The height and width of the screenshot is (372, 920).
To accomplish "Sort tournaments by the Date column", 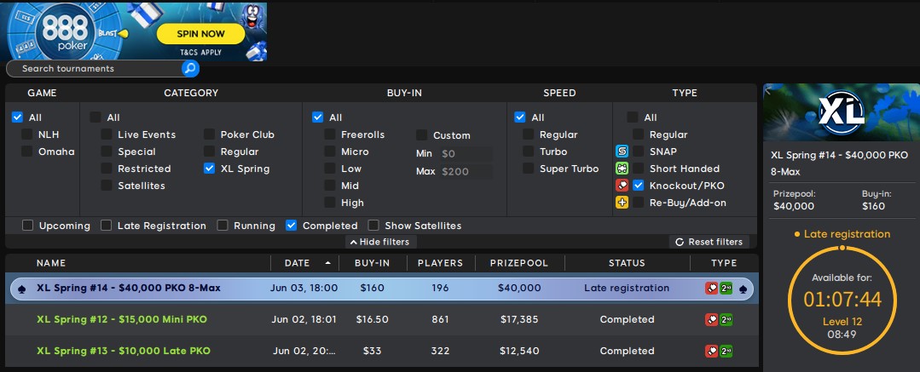I will point(298,263).
